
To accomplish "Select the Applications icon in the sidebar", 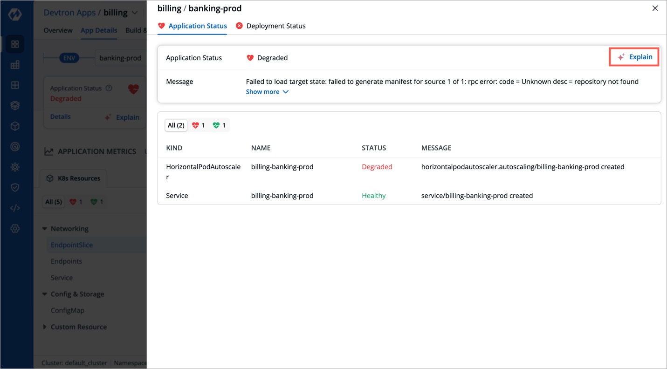I will (14, 44).
